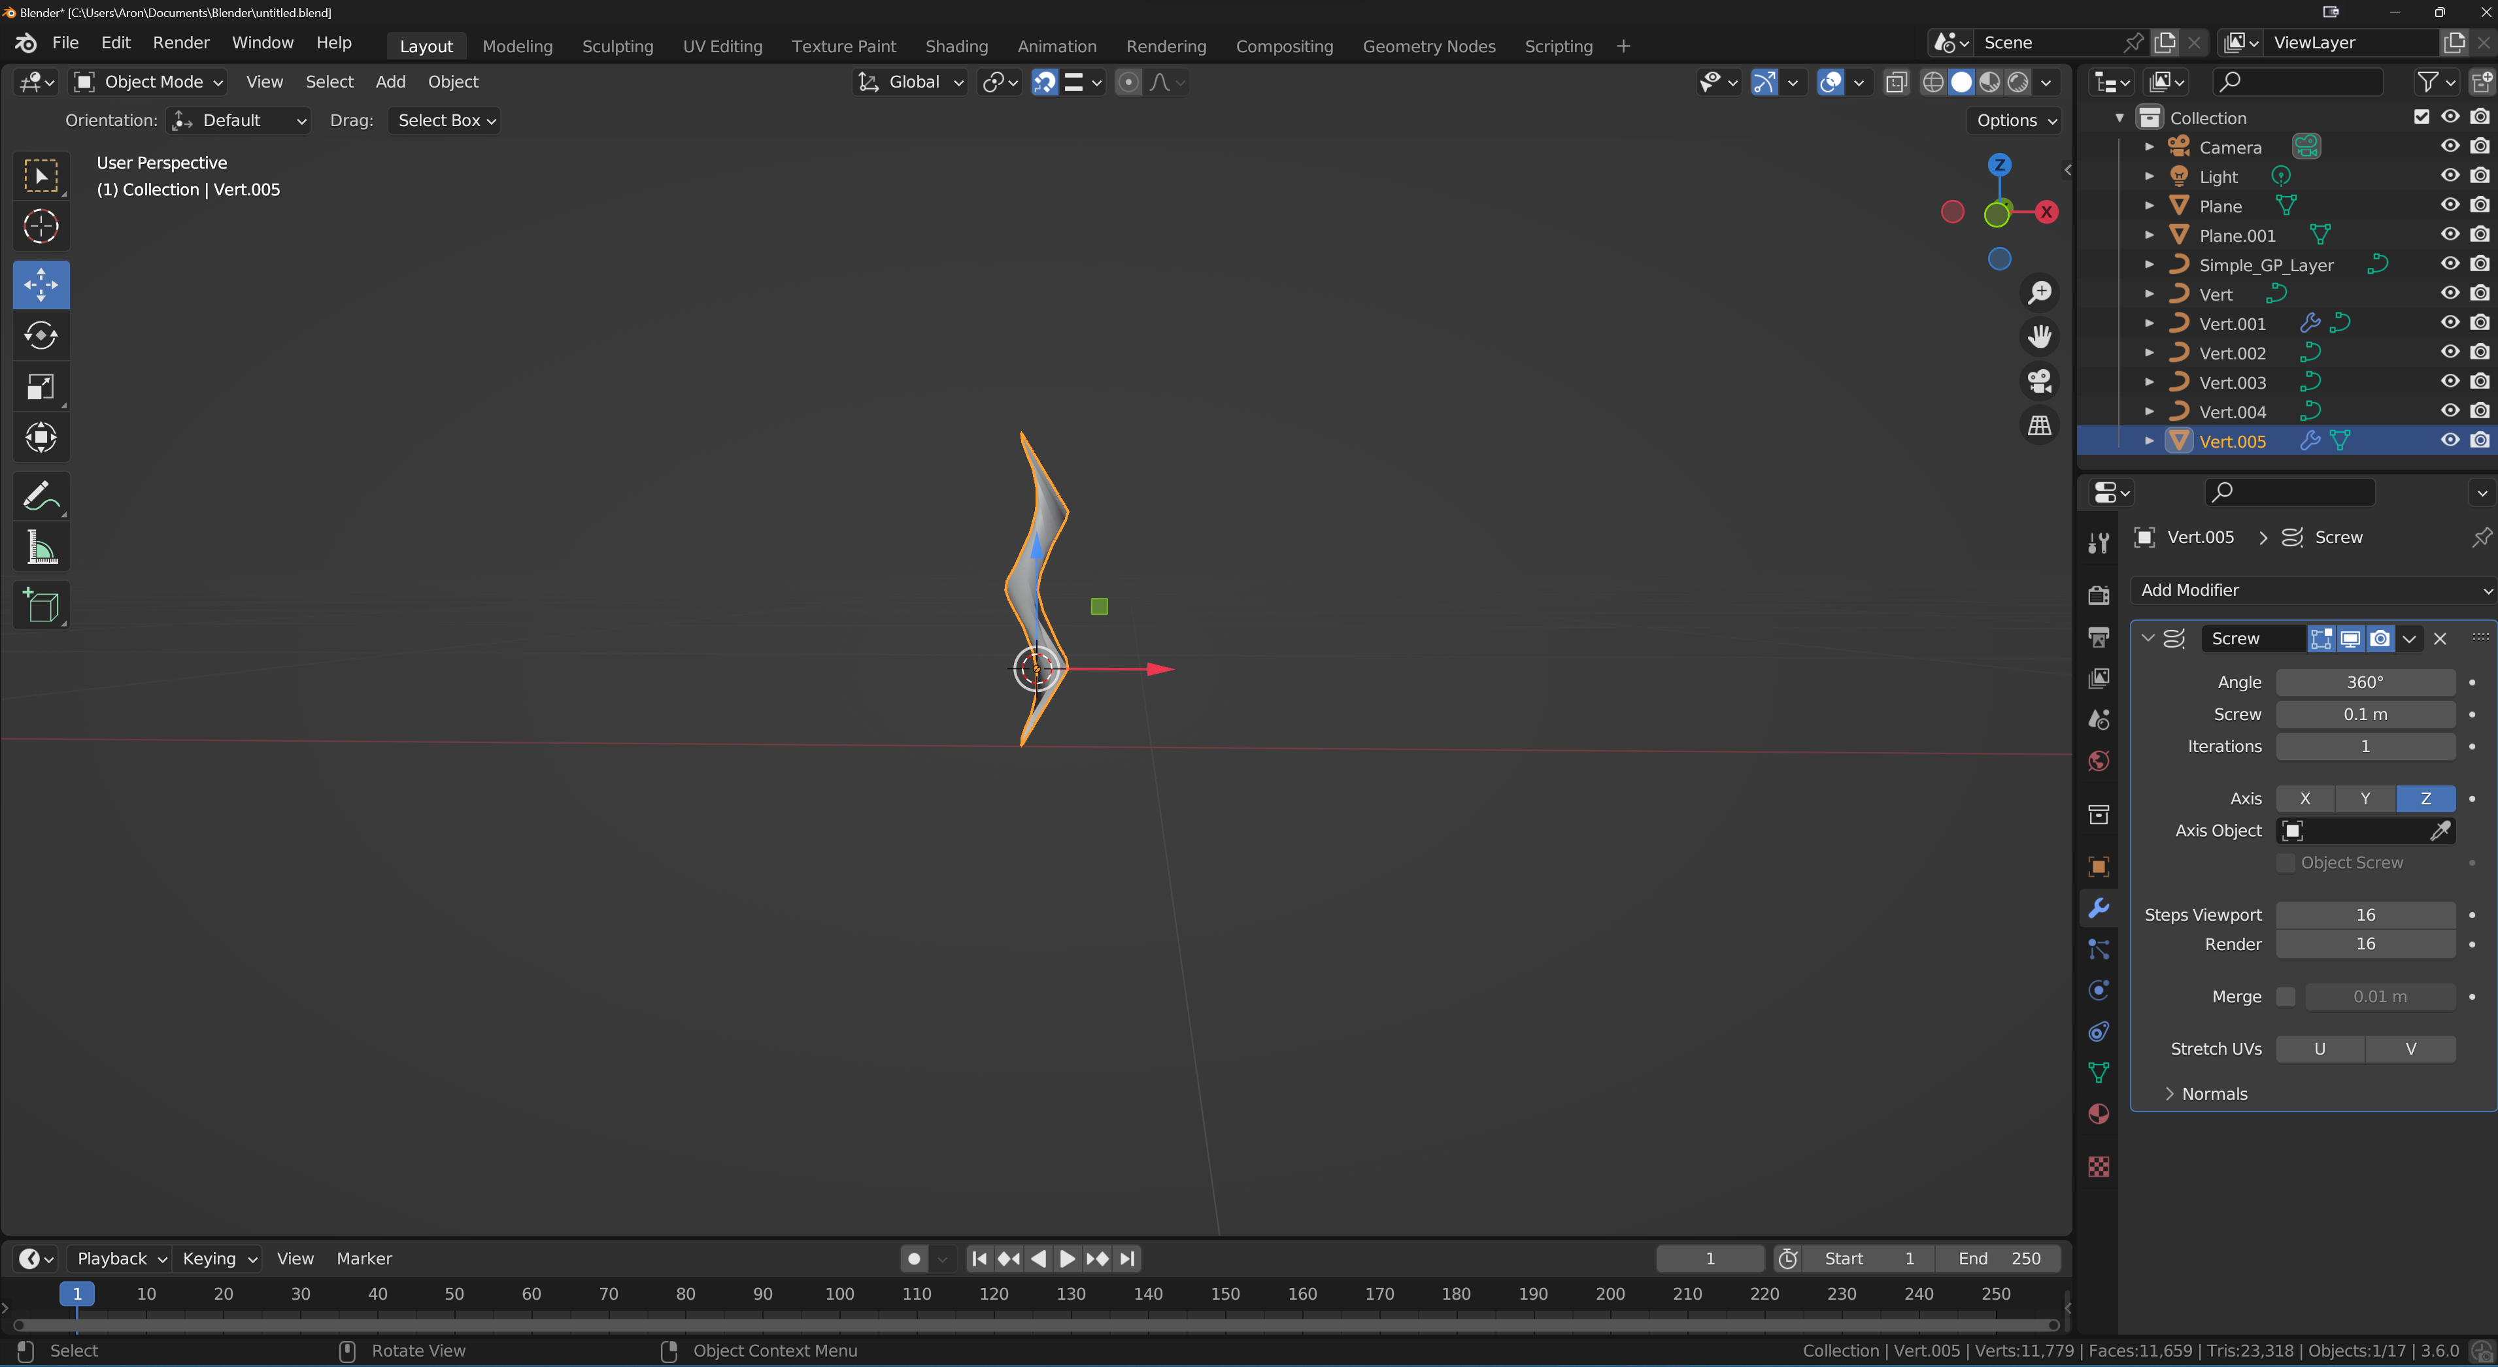Toggle viewport visibility of Plane.001
The image size is (2498, 1367).
point(2450,235)
